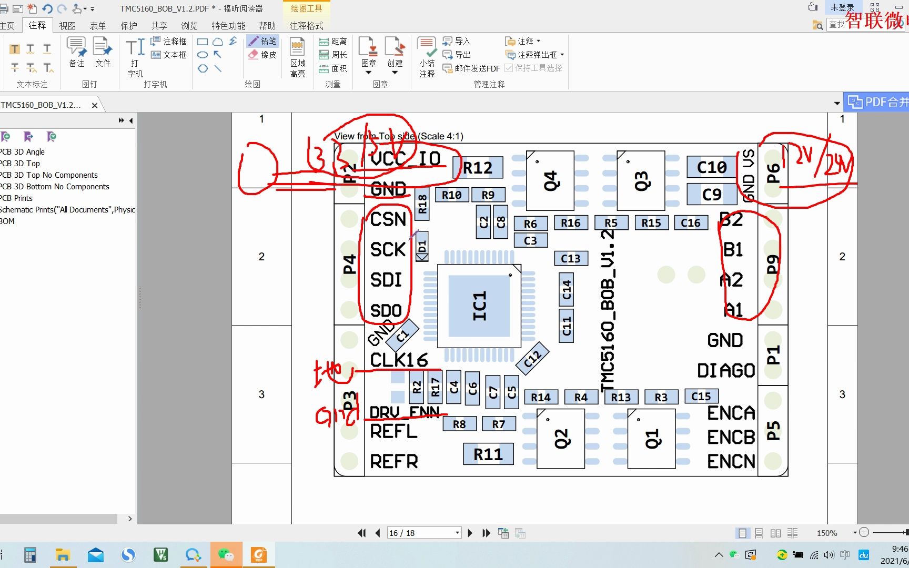The image size is (909, 568).
Task: Click the Summarize Comments icon
Action: [427, 57]
